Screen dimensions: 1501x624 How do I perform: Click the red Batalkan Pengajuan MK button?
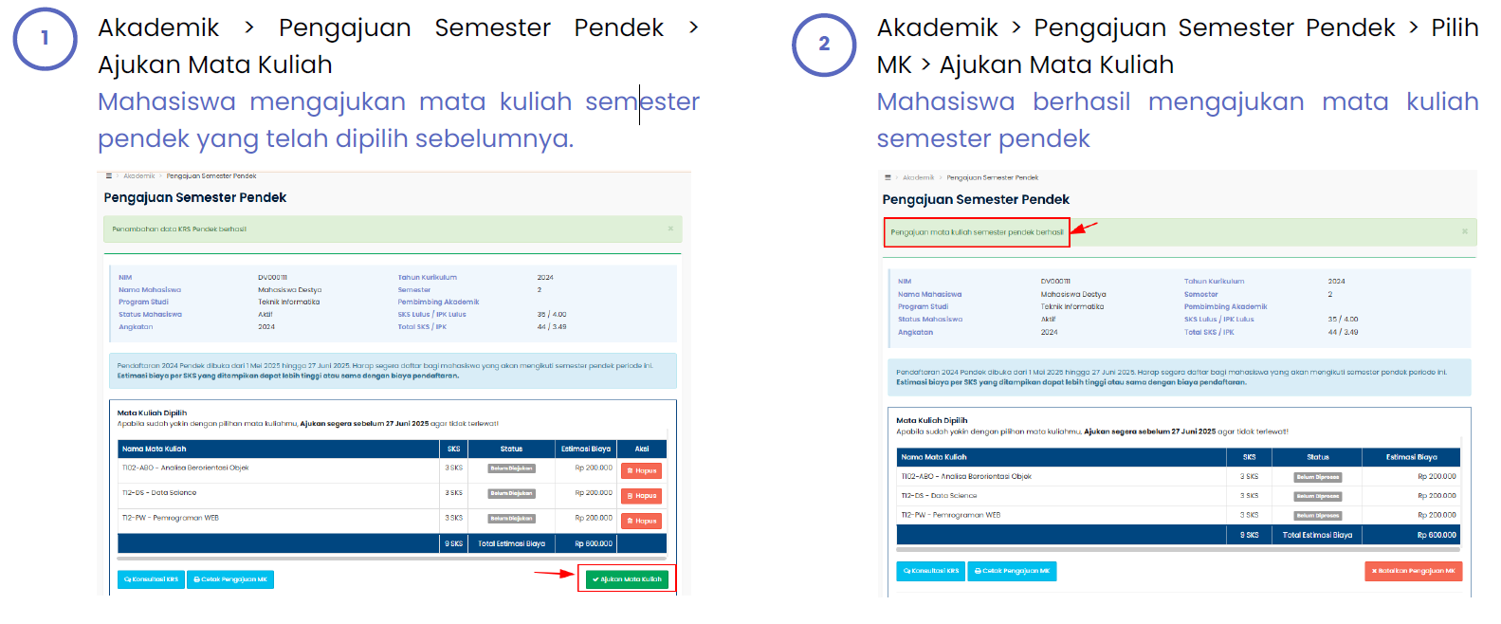pyautogui.click(x=1414, y=571)
